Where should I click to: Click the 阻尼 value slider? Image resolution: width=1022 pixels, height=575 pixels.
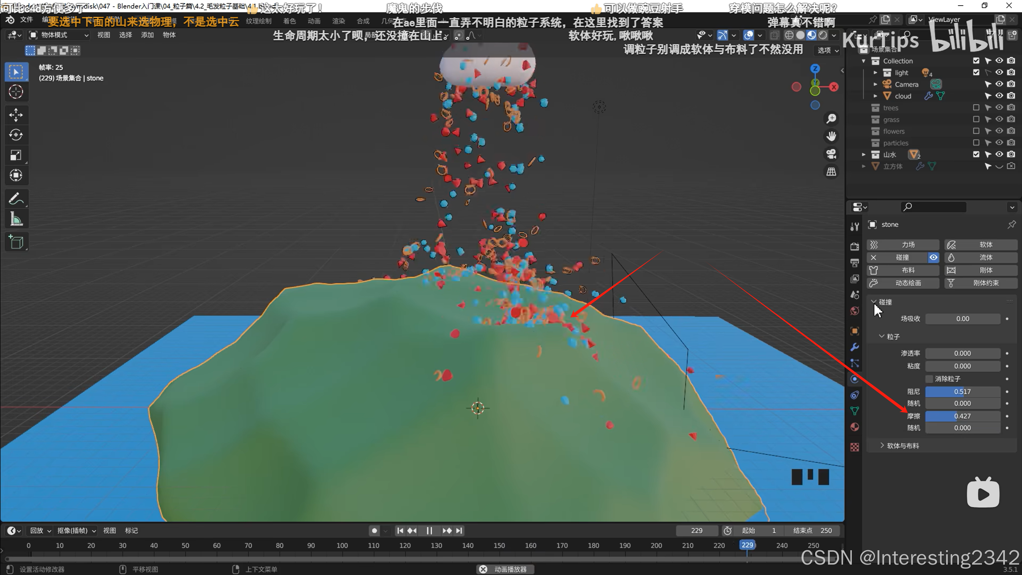tap(962, 392)
